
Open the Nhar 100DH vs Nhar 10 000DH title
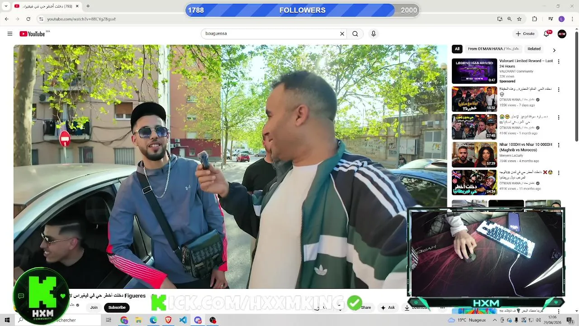point(526,147)
